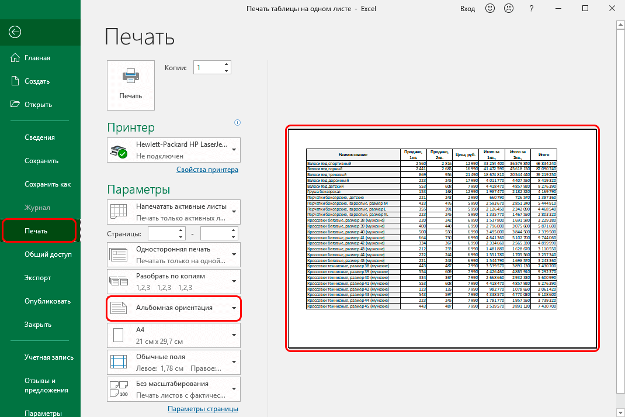Open the A4 paper size dropdown
The height and width of the screenshot is (417, 625).
tap(233, 335)
